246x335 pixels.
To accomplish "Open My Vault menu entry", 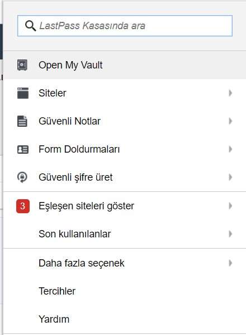I will coord(125,65).
